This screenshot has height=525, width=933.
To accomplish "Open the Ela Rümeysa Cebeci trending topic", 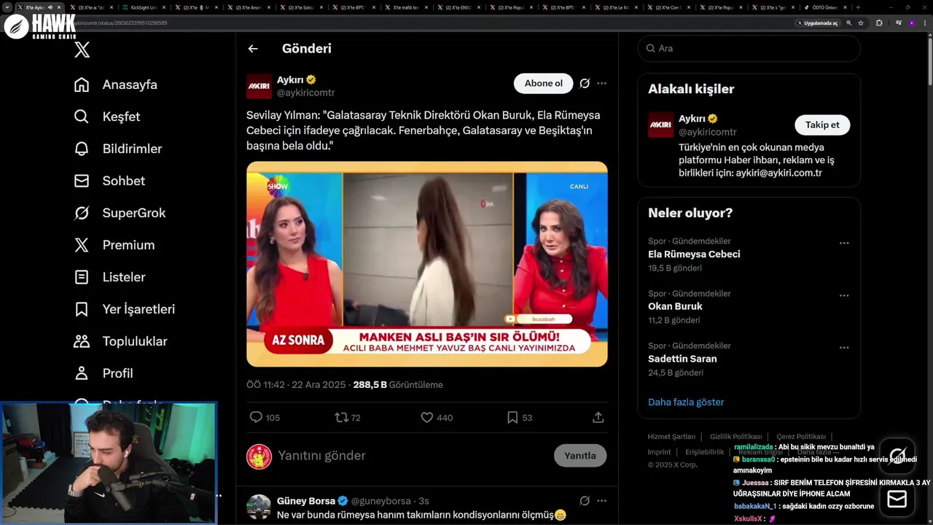I will pos(694,254).
